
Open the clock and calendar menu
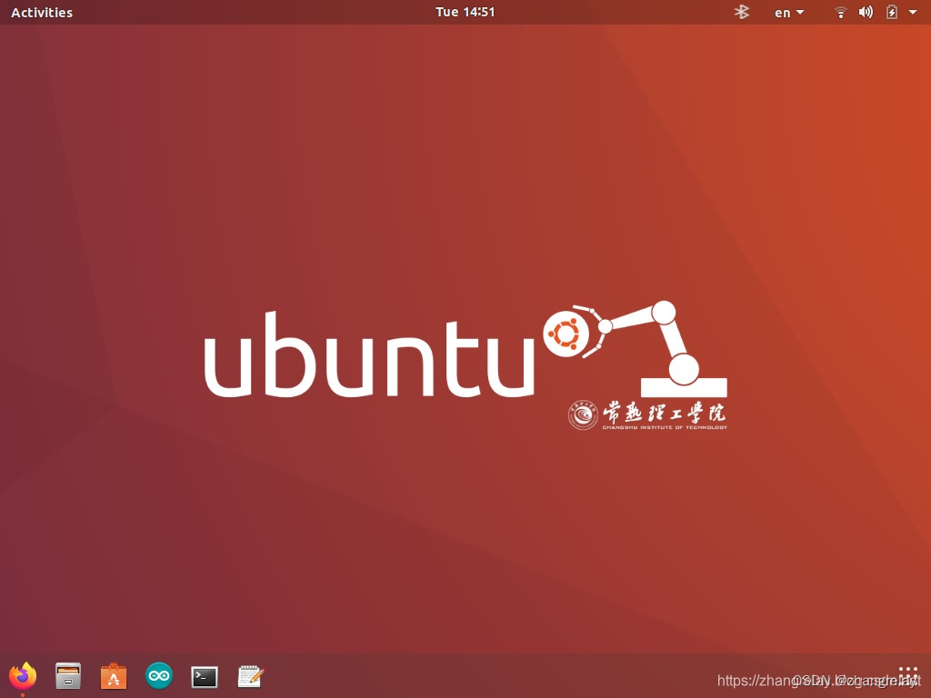tap(465, 12)
